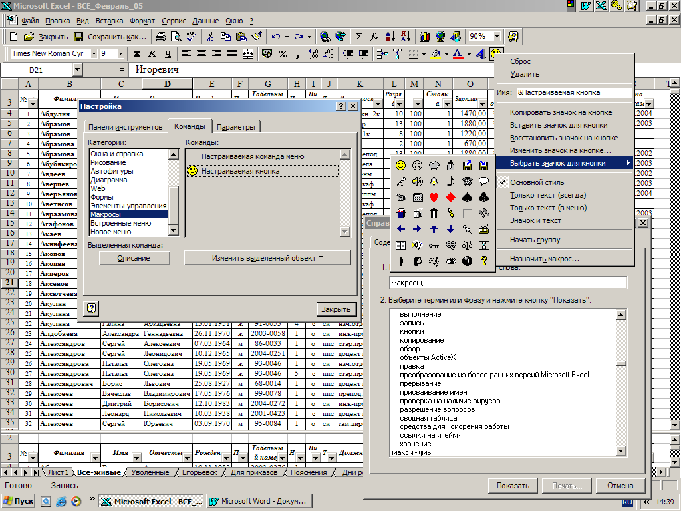This screenshot has width=681, height=511.
Task: Switch to Параметры tab
Action: click(x=236, y=127)
